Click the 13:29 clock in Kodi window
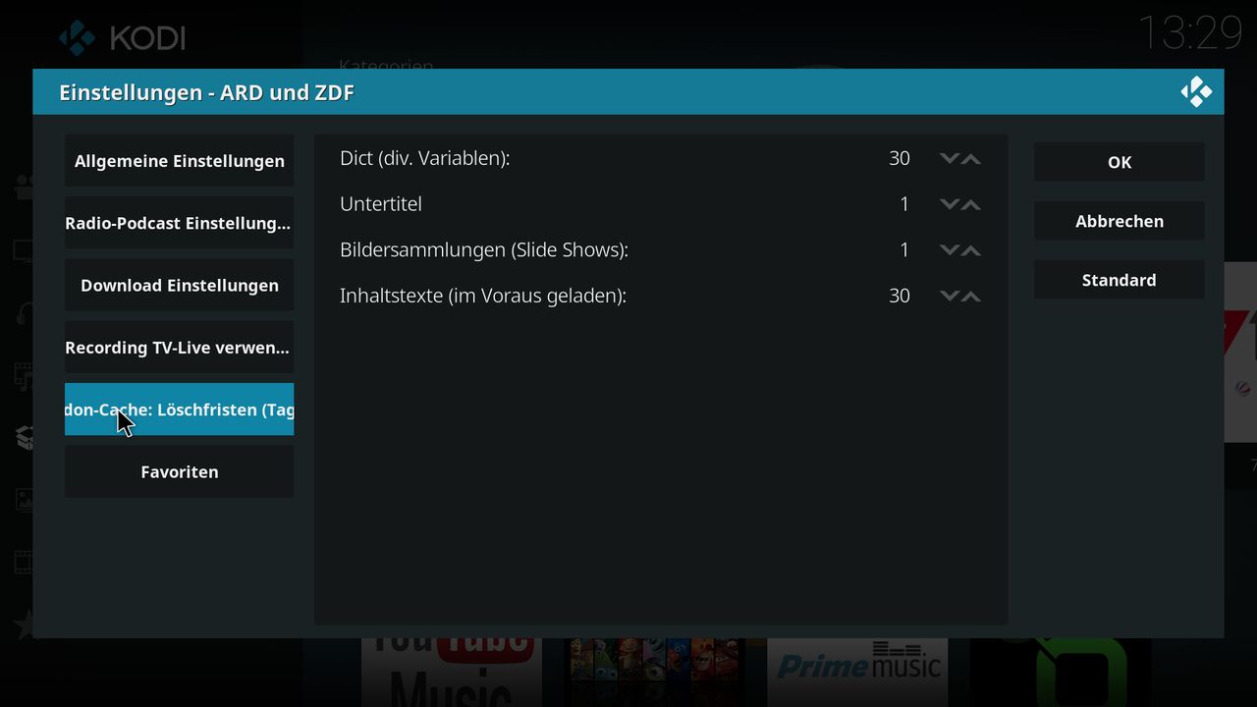Screen dimensions: 1257x707 click(x=1191, y=34)
